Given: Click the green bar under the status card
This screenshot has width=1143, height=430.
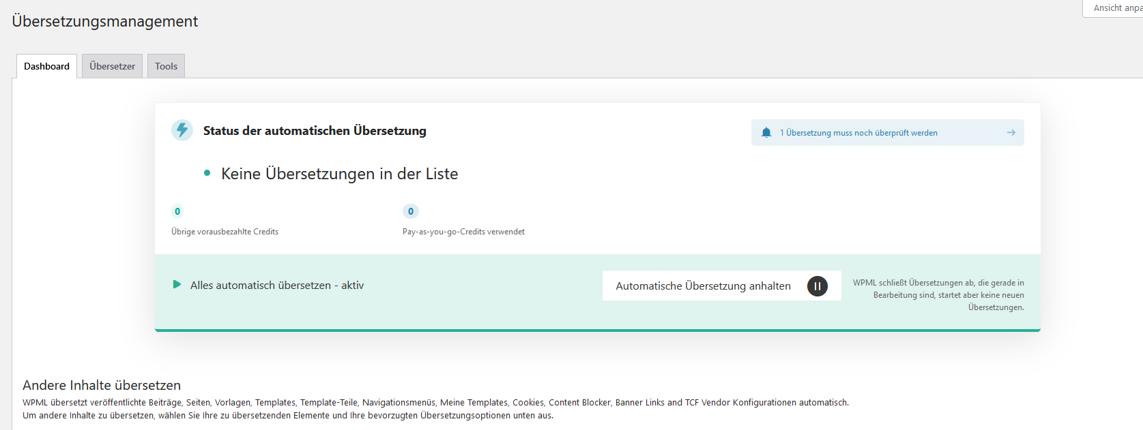Looking at the screenshot, I should point(597,331).
